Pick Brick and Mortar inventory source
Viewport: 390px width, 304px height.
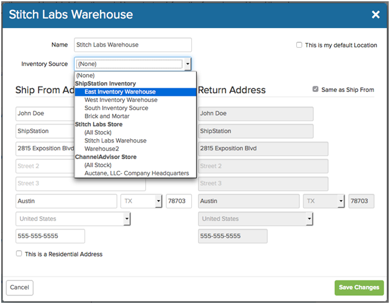point(106,116)
